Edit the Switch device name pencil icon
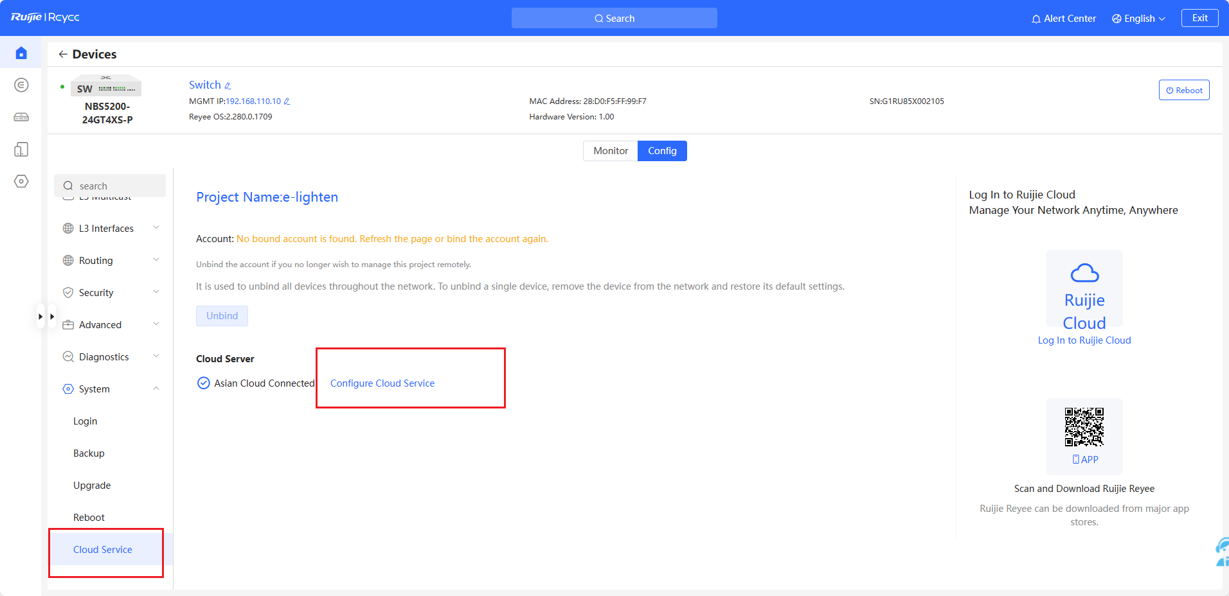 coord(228,85)
